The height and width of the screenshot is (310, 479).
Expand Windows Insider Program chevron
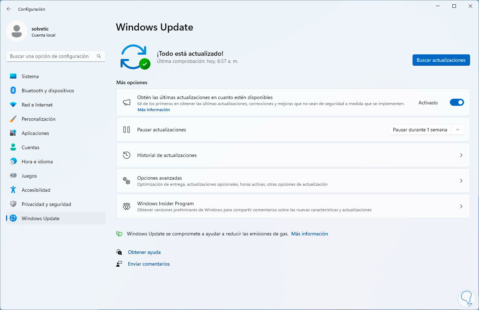[x=461, y=206]
